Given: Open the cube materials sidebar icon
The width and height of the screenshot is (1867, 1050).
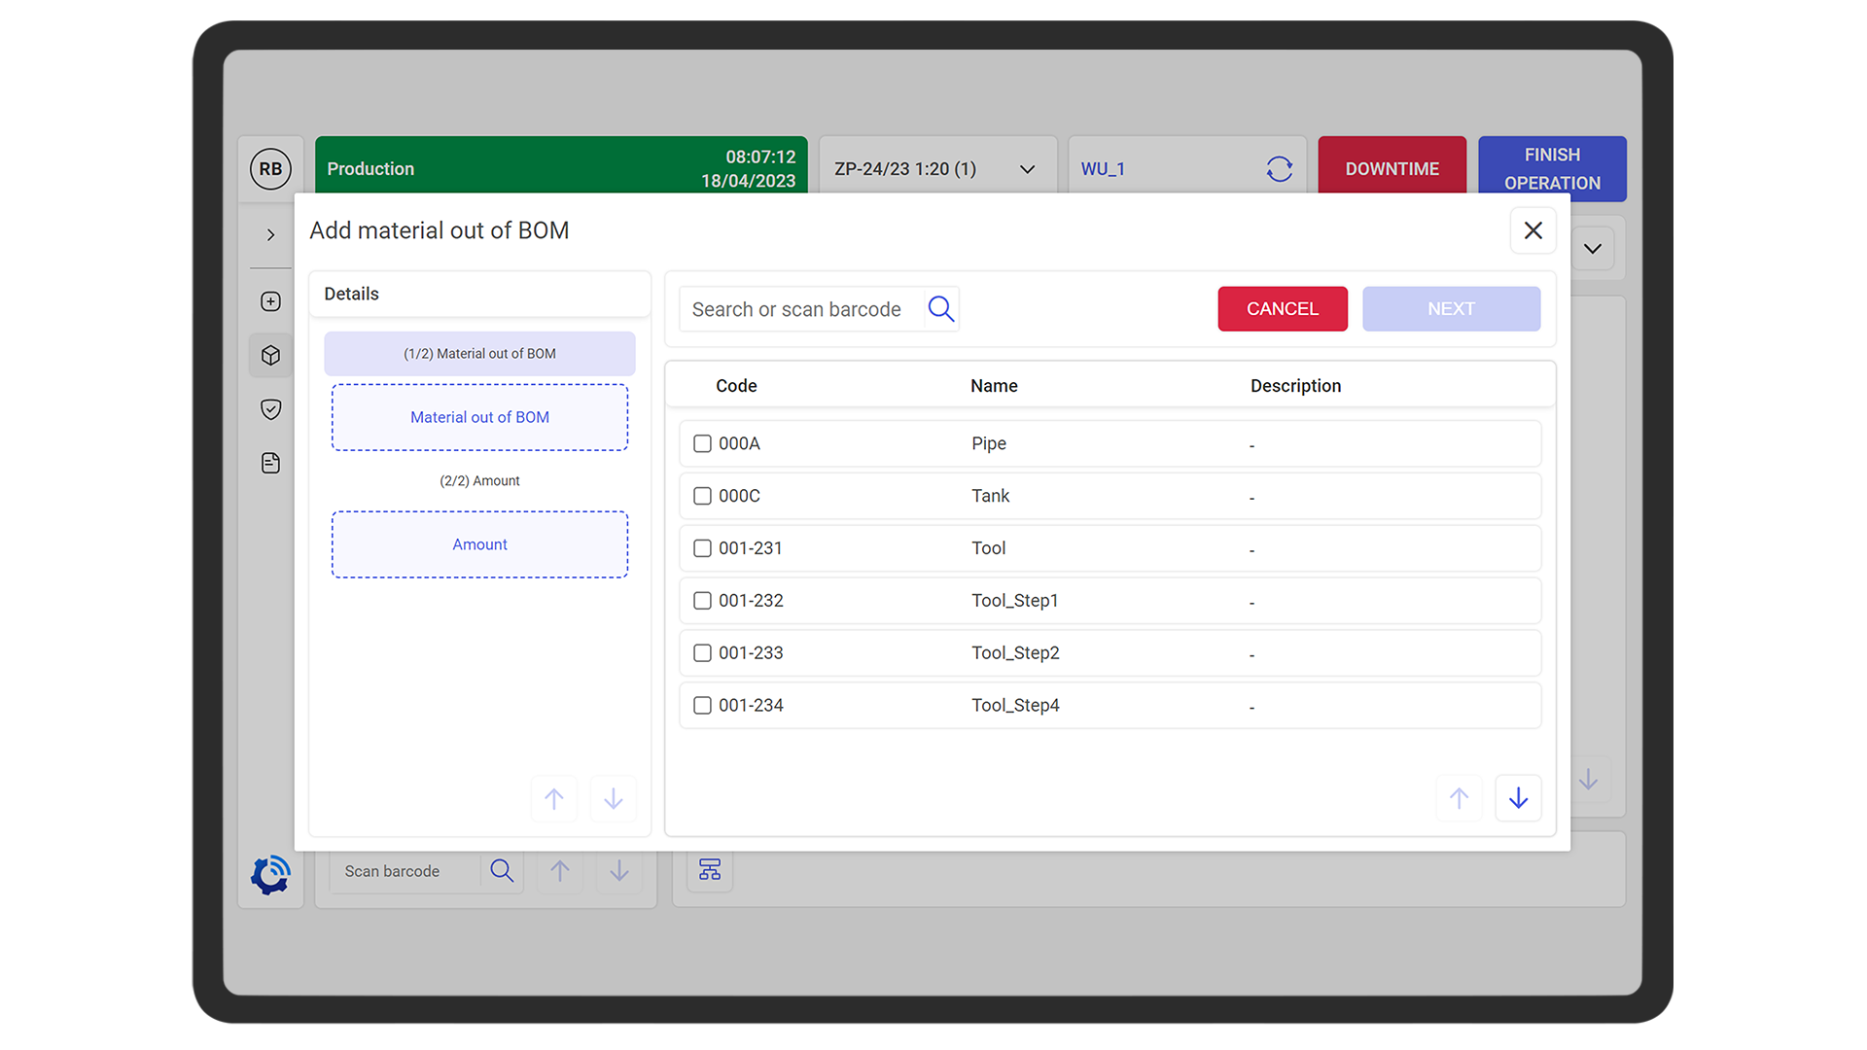Looking at the screenshot, I should tap(271, 356).
